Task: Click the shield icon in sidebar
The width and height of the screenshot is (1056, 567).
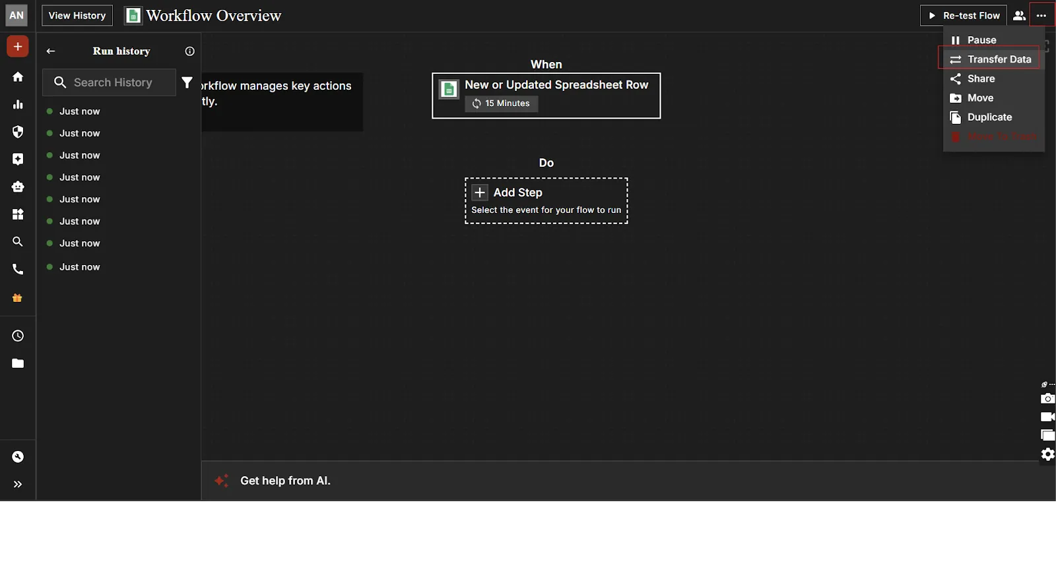Action: (x=18, y=132)
